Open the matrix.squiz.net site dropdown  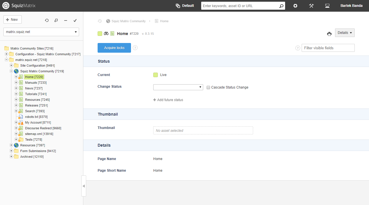41,32
